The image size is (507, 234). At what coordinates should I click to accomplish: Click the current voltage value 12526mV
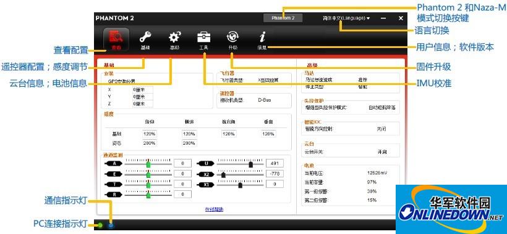pyautogui.click(x=377, y=173)
